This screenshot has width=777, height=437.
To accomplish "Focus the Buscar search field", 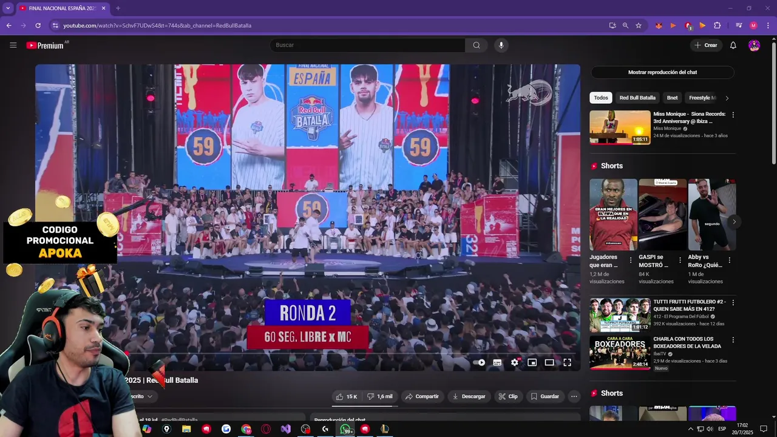I will coord(368,45).
